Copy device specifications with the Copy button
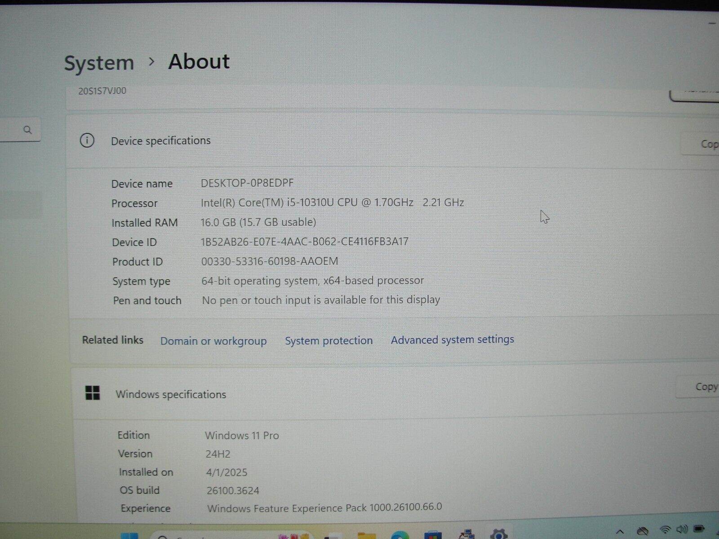The image size is (719, 539). (709, 144)
